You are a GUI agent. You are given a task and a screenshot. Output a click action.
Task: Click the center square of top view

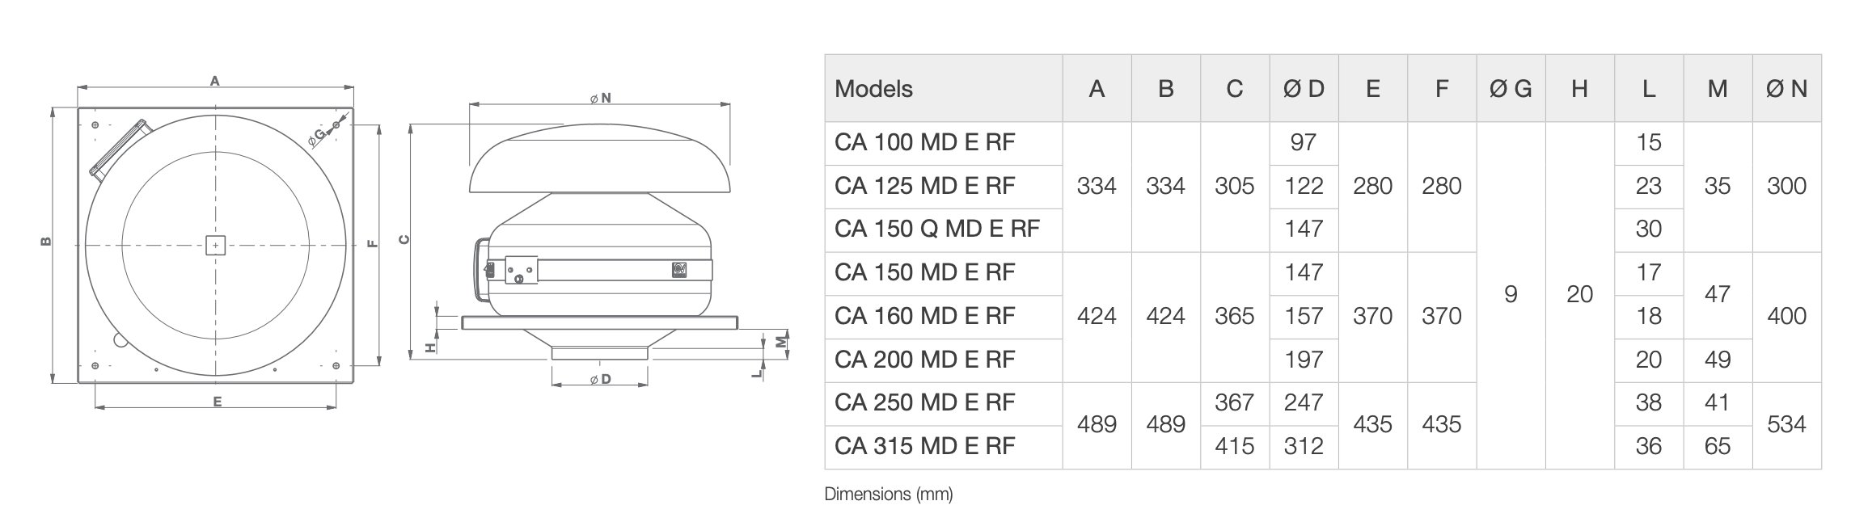coord(215,245)
